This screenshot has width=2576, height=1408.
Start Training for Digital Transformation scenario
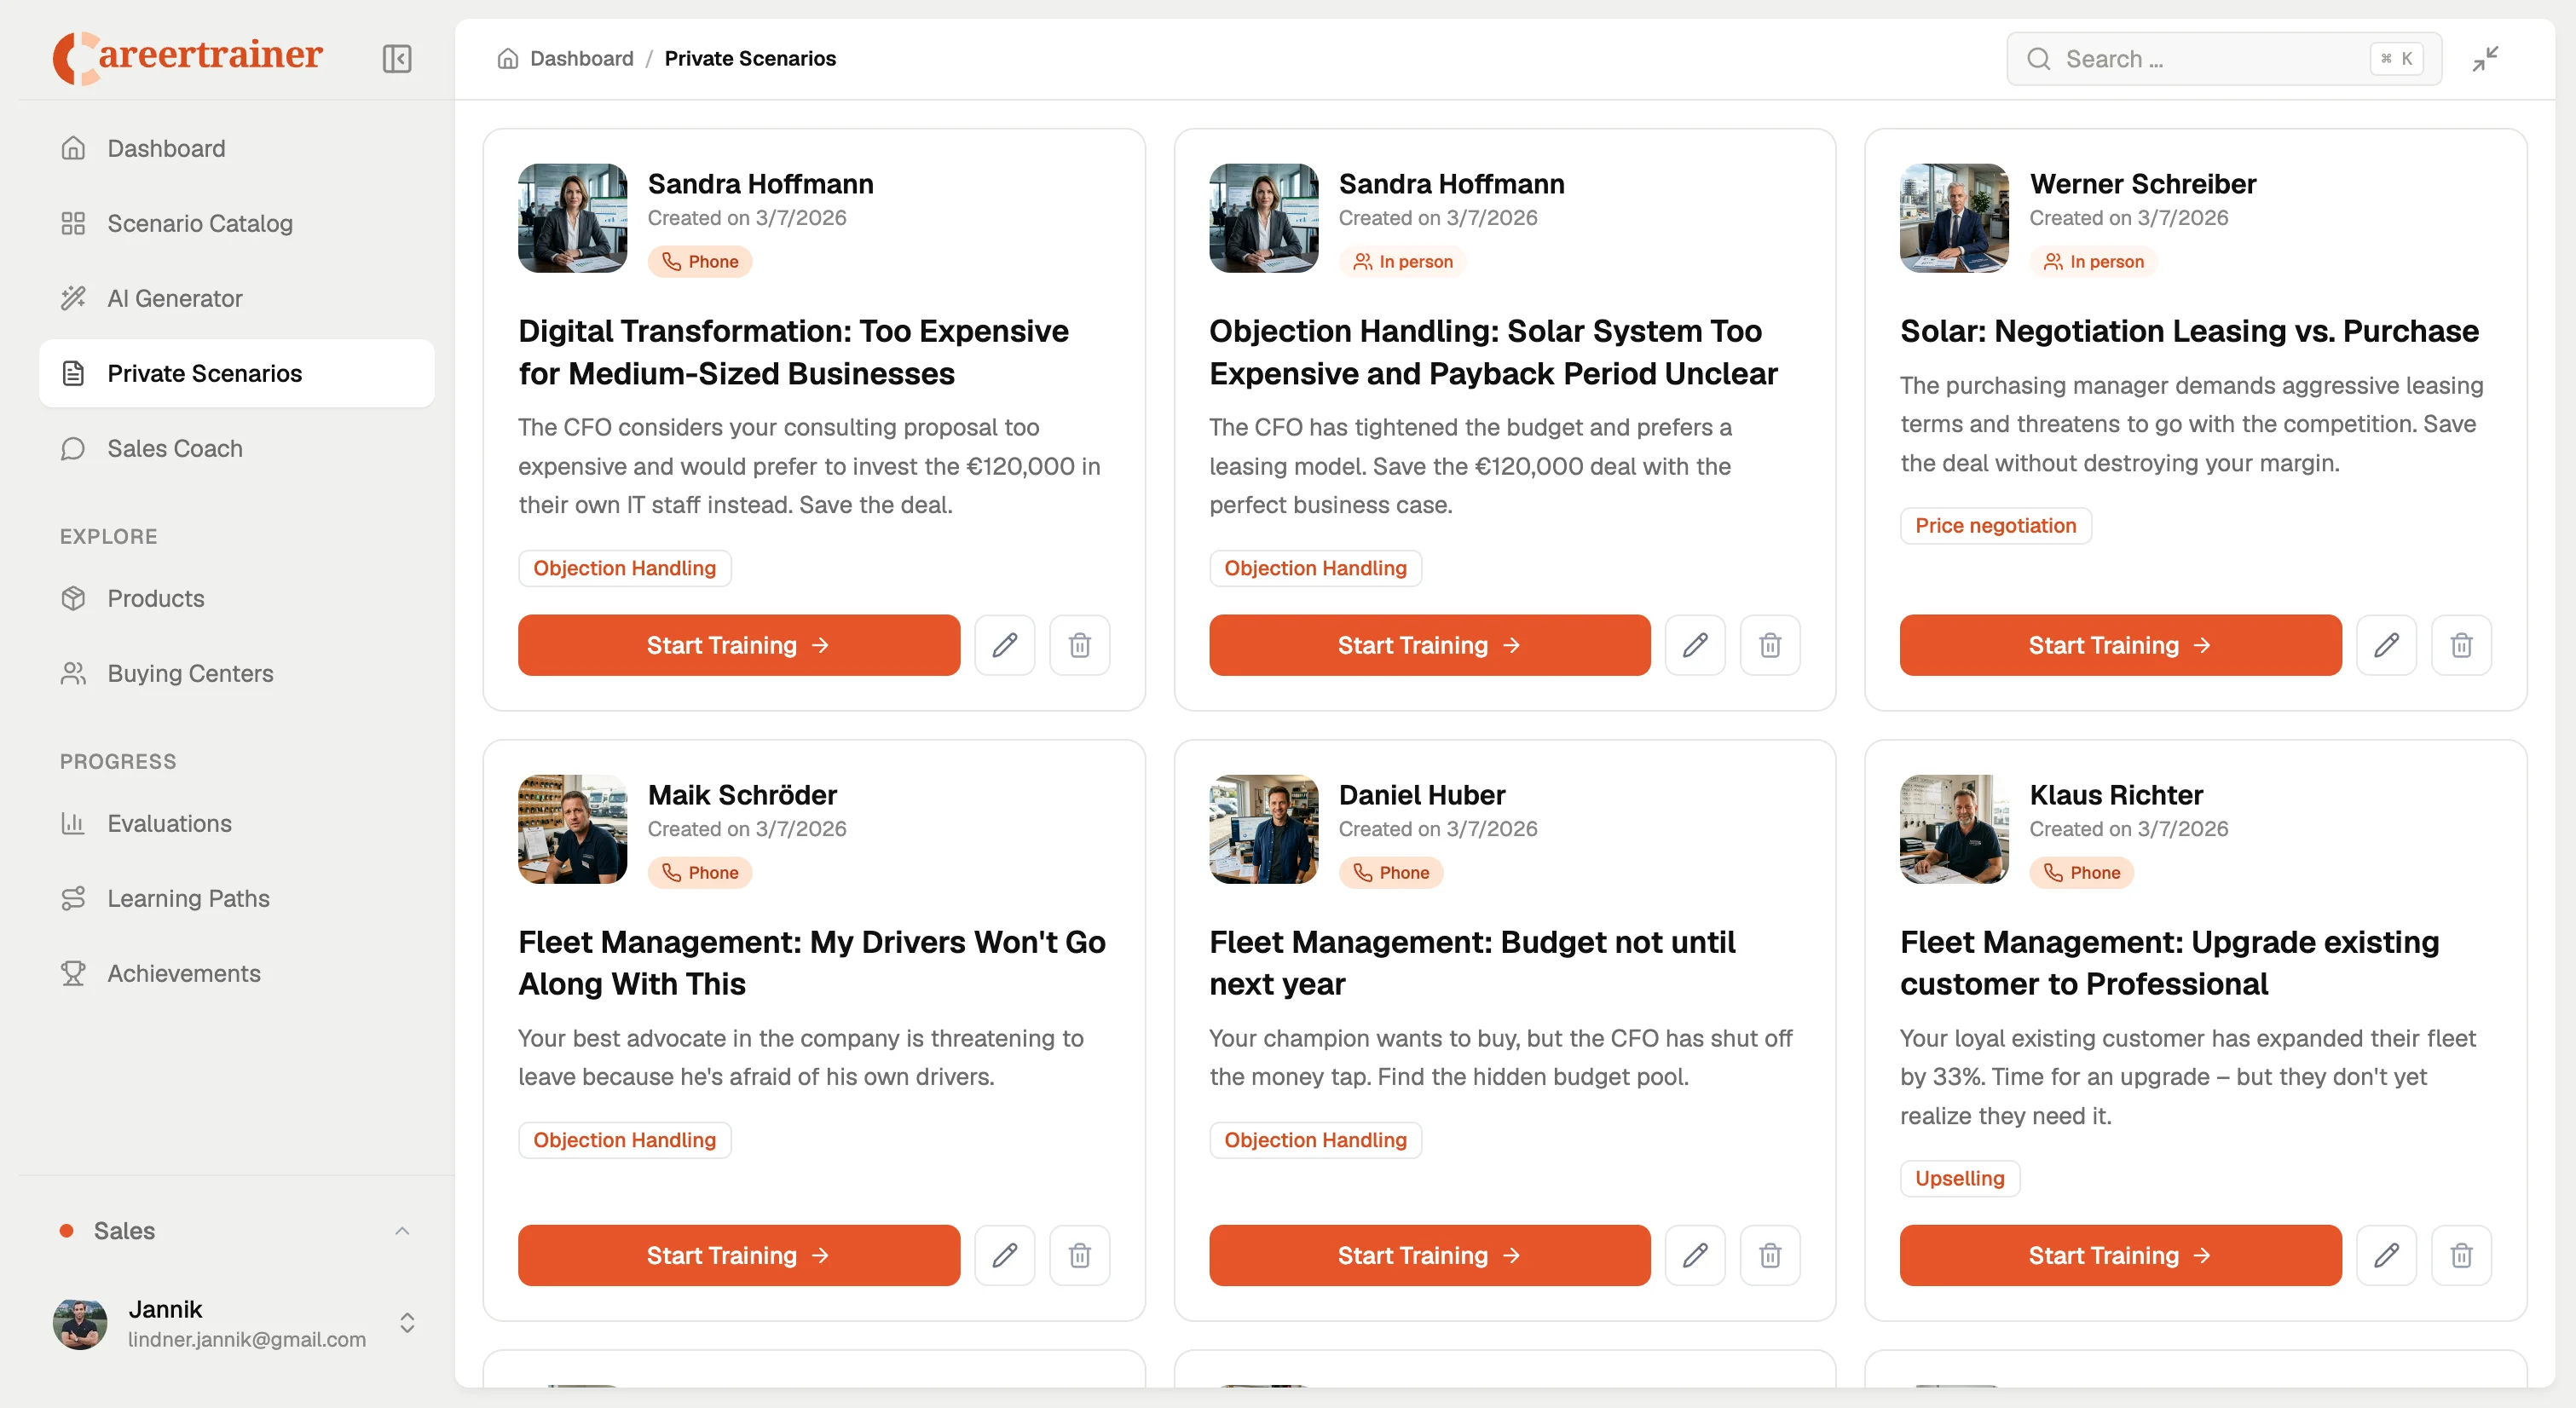tap(738, 645)
